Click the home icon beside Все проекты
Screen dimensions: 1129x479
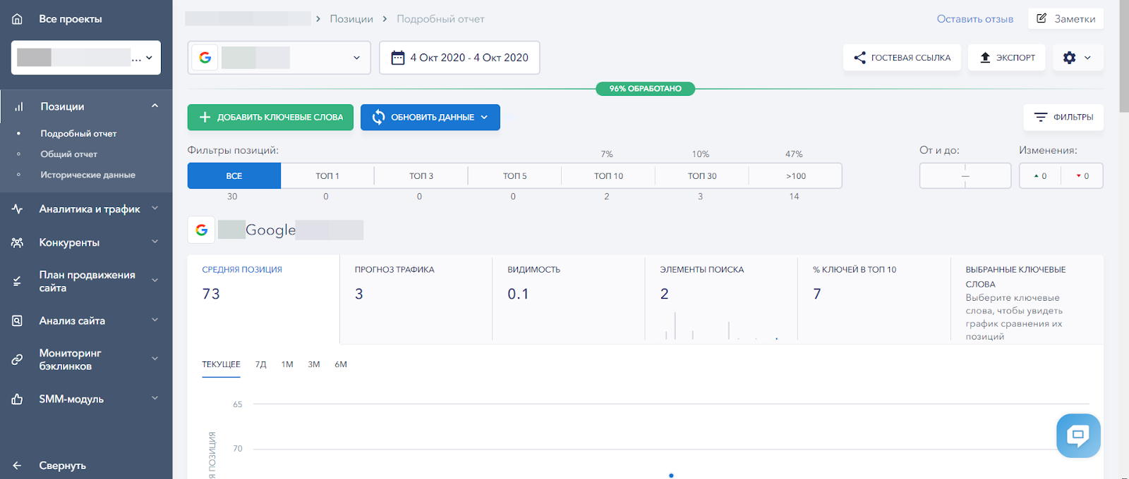[x=17, y=19]
